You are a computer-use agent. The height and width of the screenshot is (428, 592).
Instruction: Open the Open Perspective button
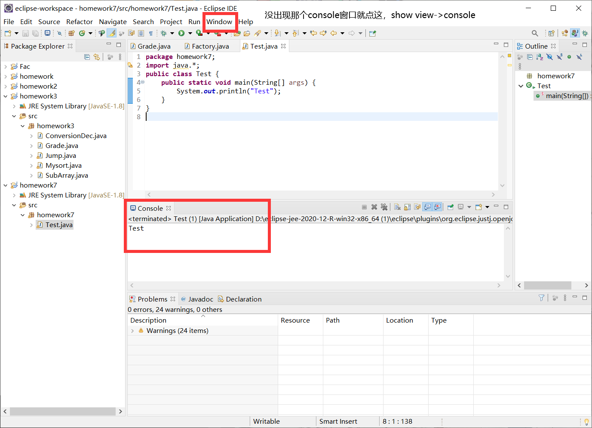pos(551,33)
